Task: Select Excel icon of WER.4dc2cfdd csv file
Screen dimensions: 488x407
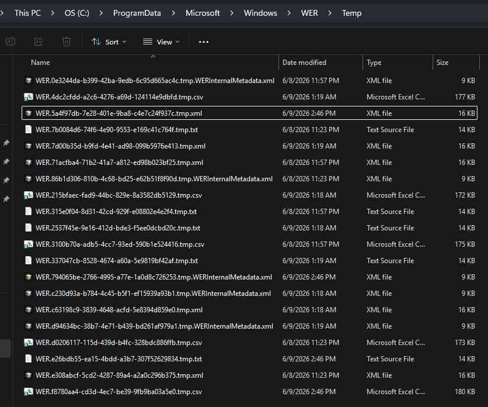Action: pyautogui.click(x=29, y=97)
